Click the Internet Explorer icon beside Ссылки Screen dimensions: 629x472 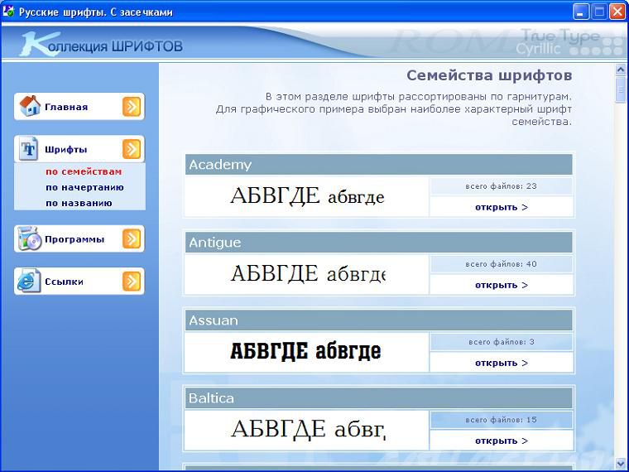tap(30, 282)
